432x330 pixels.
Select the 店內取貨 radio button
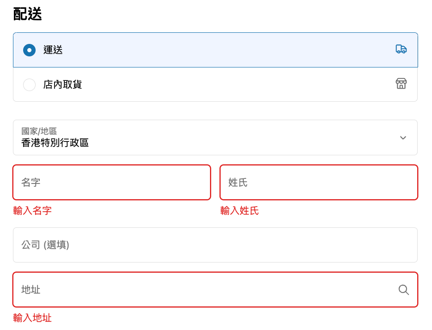[29, 85]
